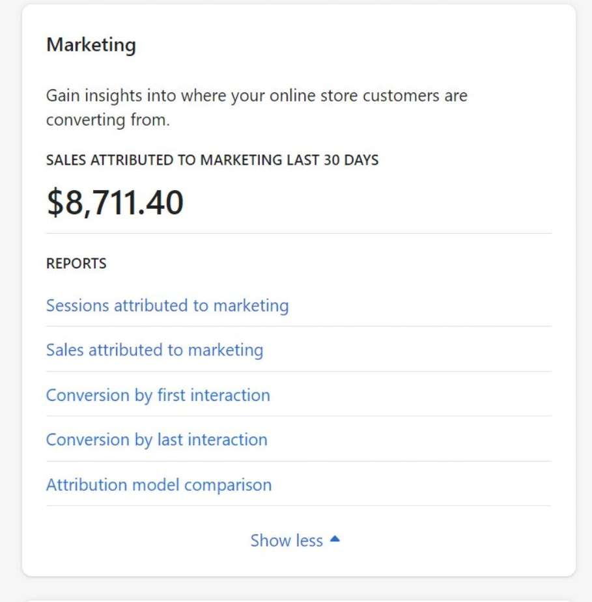Click the REPORTS section label

76,264
